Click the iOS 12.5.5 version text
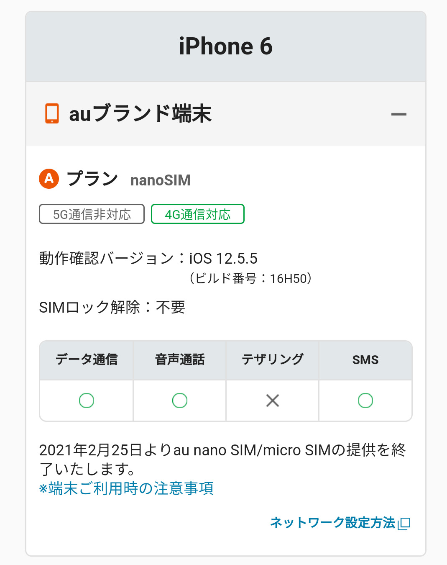 tap(223, 258)
